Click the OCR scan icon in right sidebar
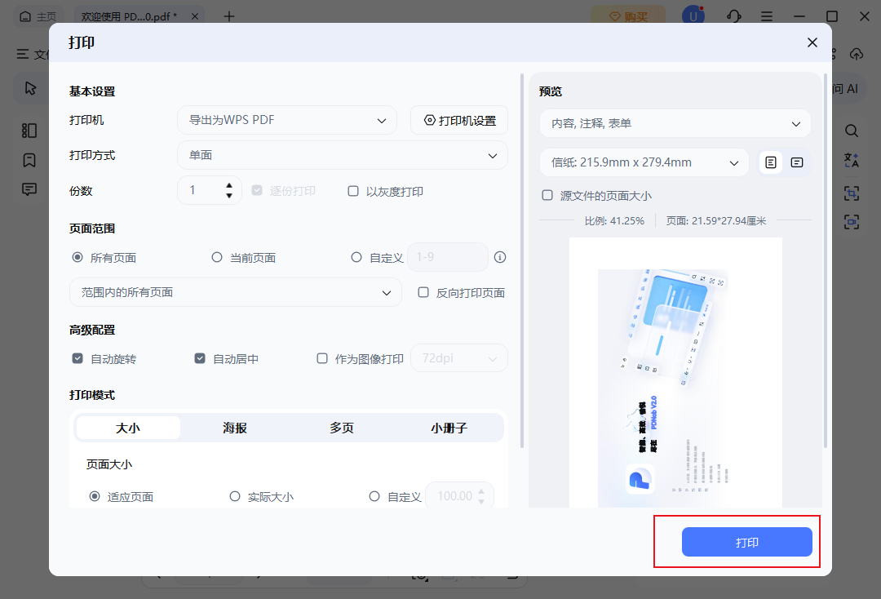 (x=851, y=193)
